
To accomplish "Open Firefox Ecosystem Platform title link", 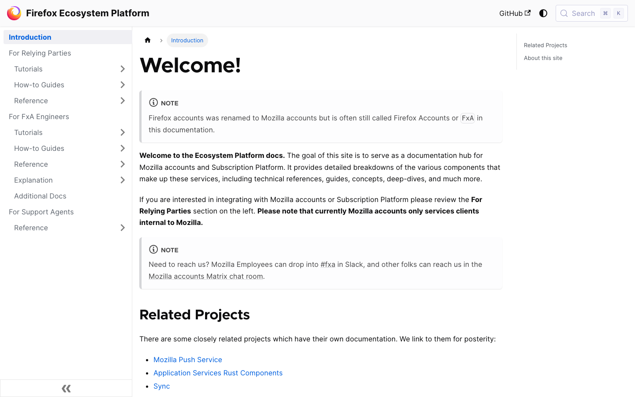I will tap(88, 13).
